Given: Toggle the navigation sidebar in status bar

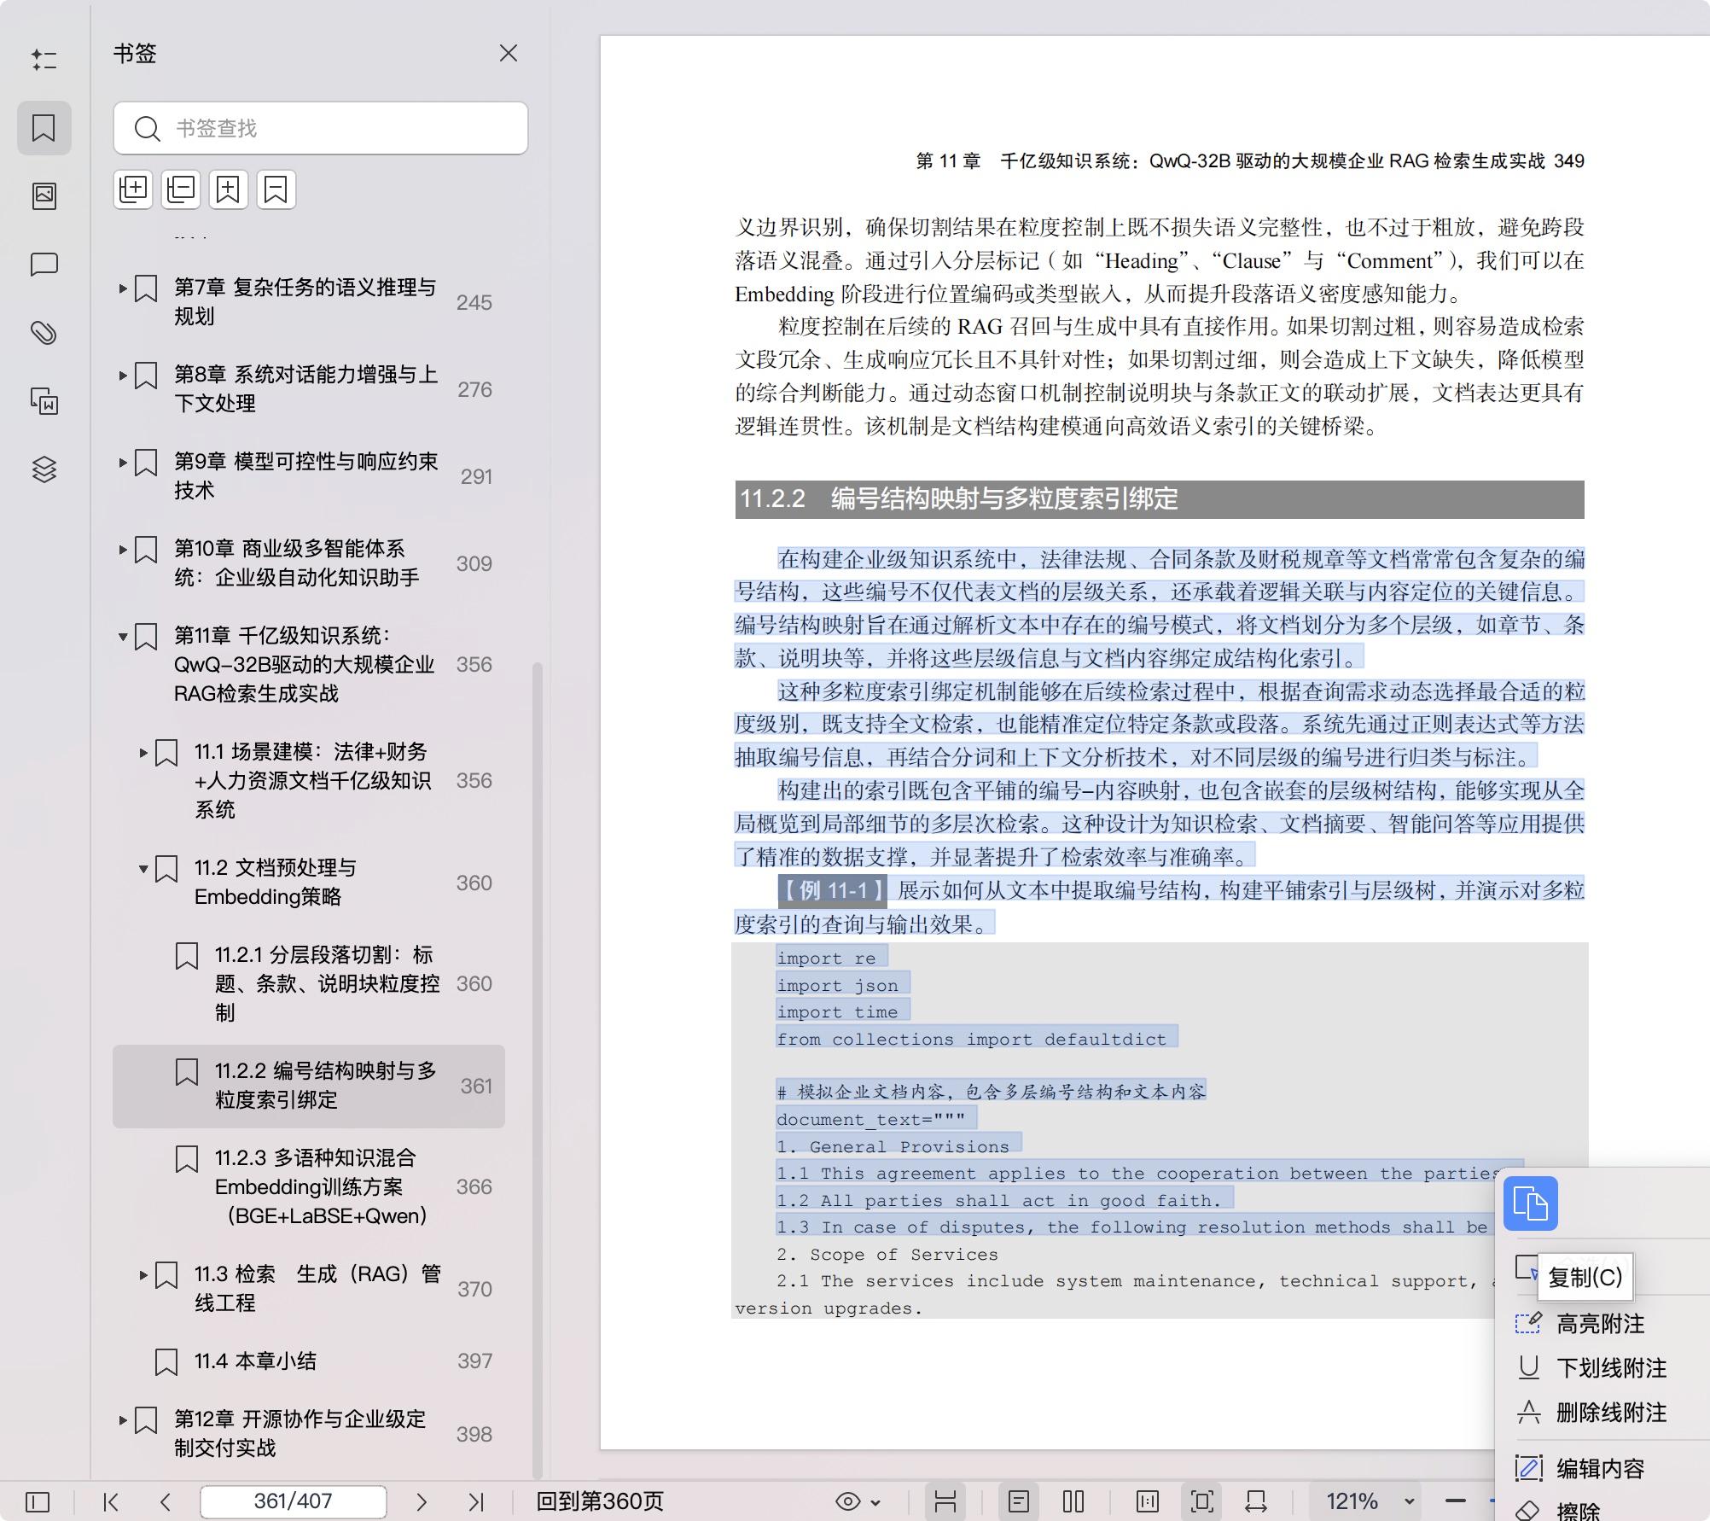Looking at the screenshot, I should coord(38,1501).
